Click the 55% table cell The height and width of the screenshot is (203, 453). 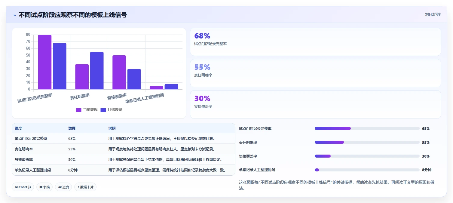72,149
